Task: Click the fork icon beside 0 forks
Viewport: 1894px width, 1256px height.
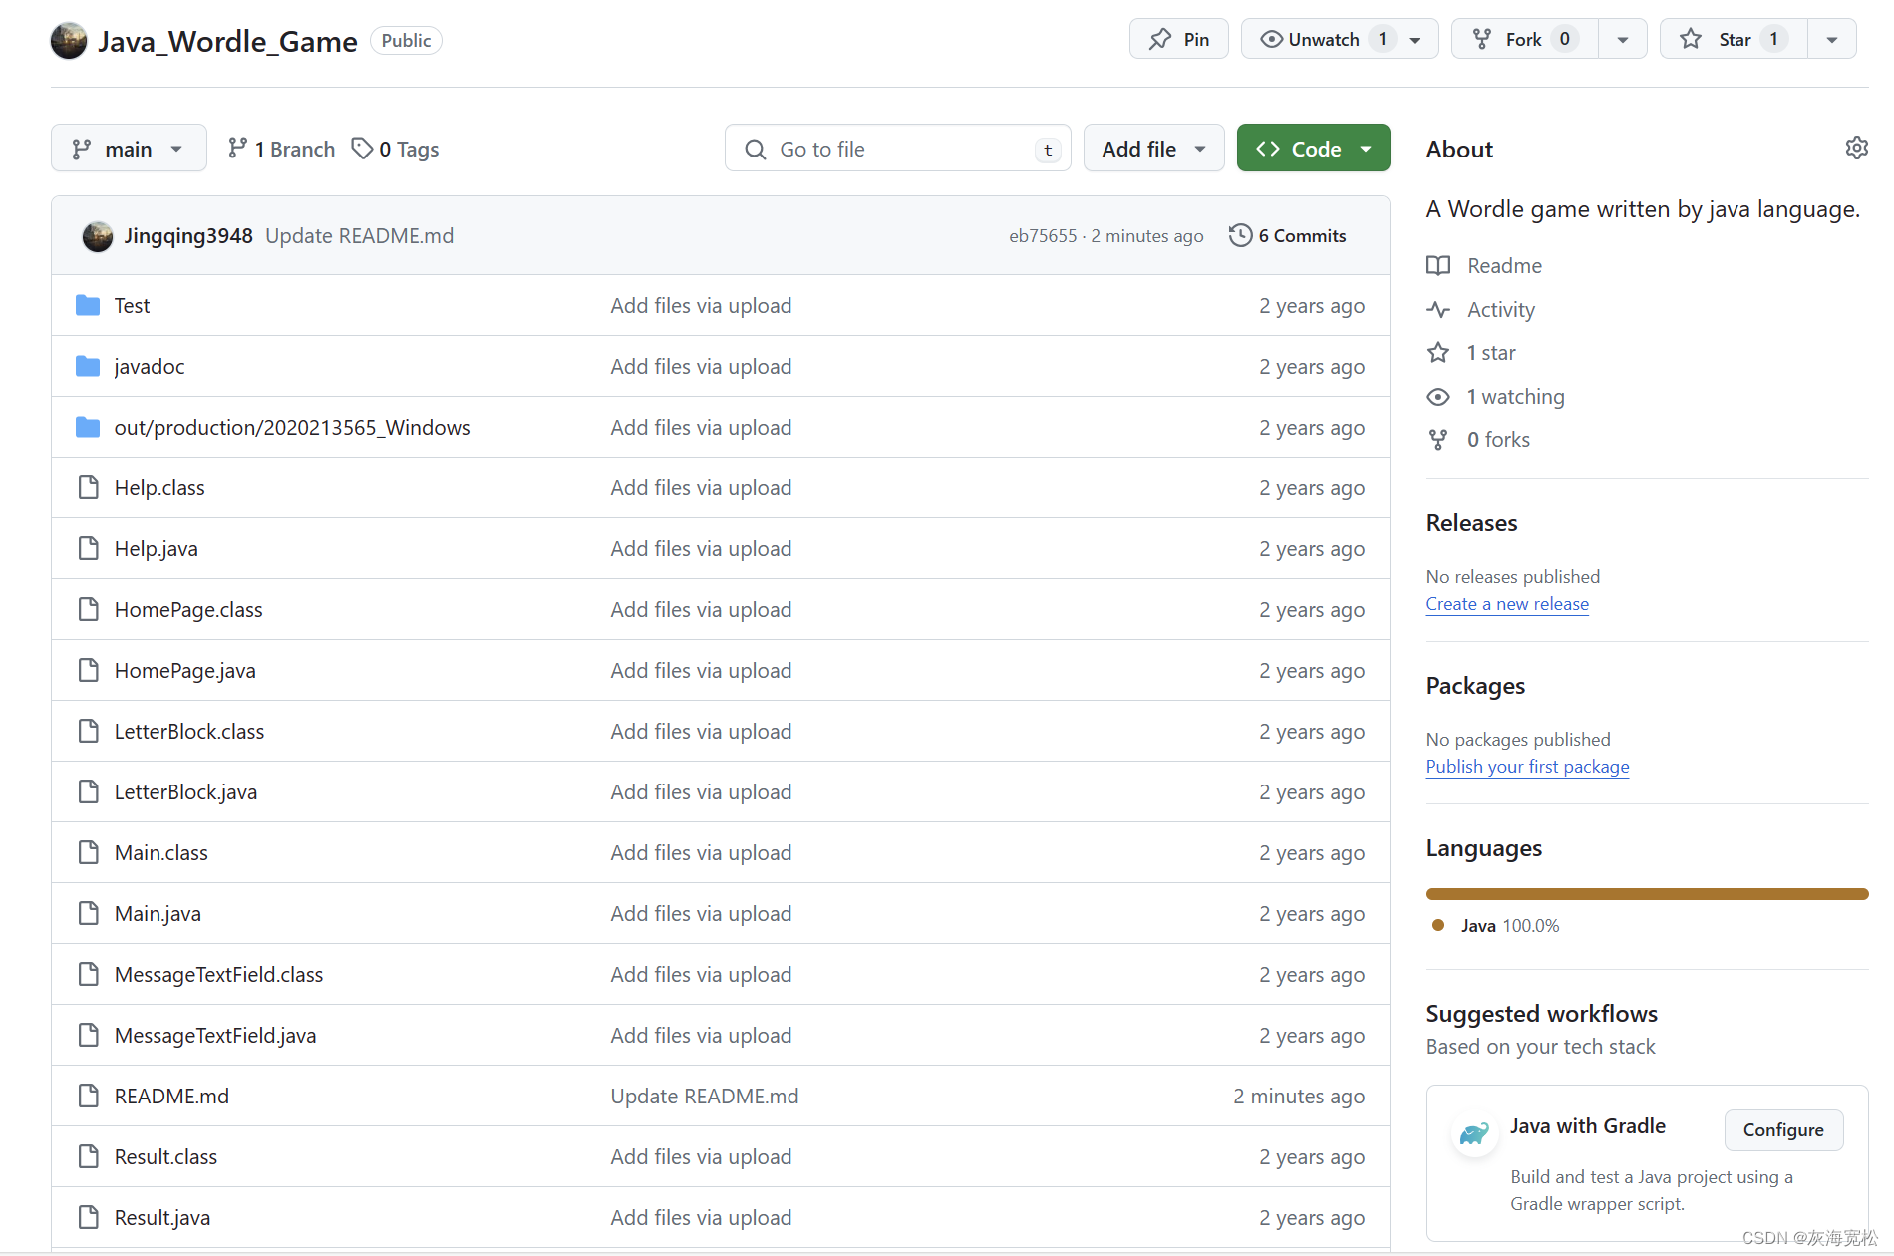Action: 1438,439
